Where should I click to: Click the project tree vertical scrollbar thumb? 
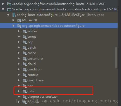[116, 58]
